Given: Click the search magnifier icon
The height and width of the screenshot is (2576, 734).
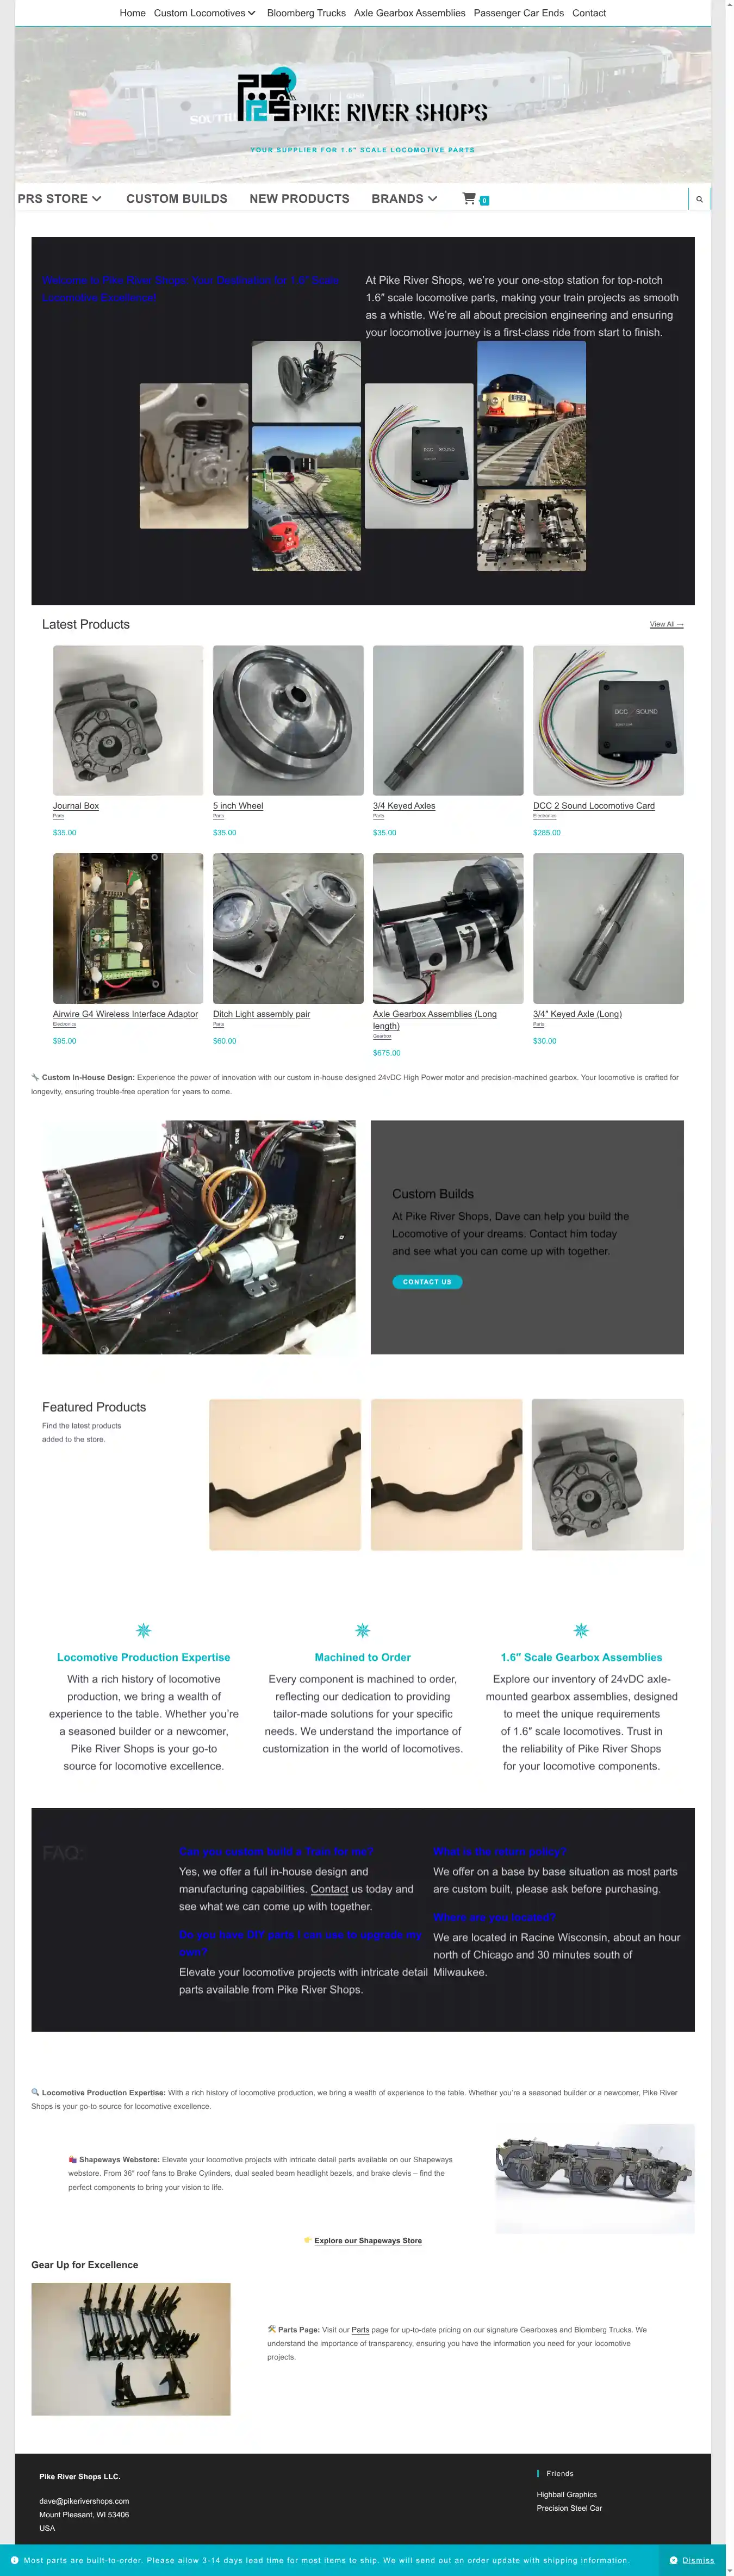Looking at the screenshot, I should point(699,199).
